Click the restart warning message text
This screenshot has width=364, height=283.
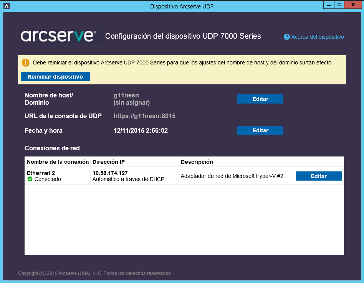click(183, 63)
